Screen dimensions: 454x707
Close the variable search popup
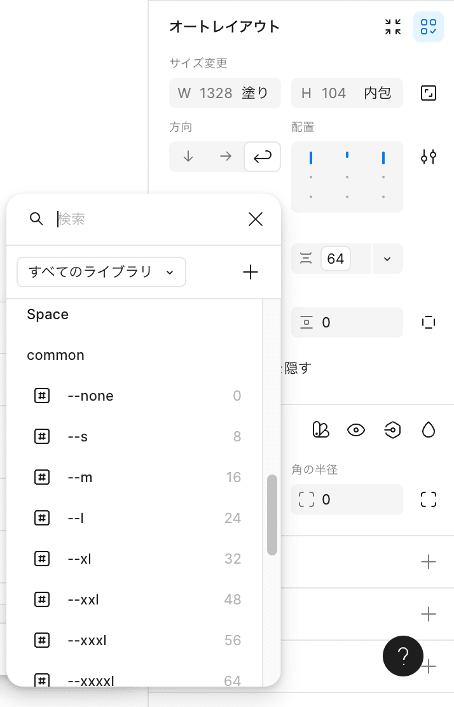point(256,219)
